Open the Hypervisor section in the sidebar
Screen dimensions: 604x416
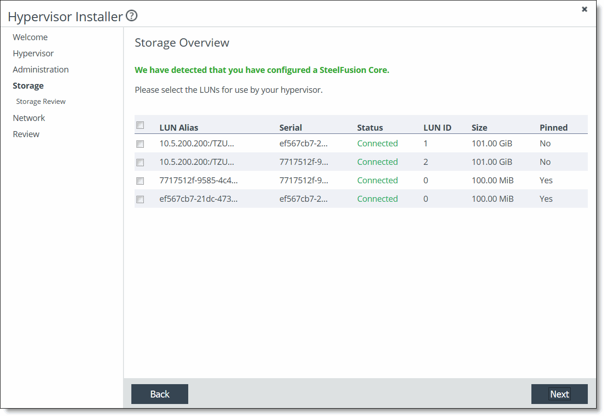coord(33,53)
